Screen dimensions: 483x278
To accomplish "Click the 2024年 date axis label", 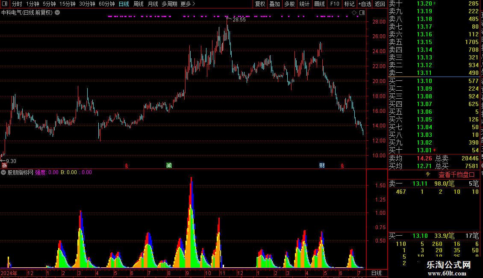I will [x=9, y=273].
